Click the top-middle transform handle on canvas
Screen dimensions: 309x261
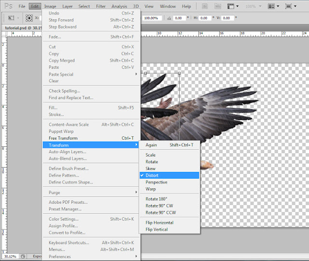click(145, 73)
